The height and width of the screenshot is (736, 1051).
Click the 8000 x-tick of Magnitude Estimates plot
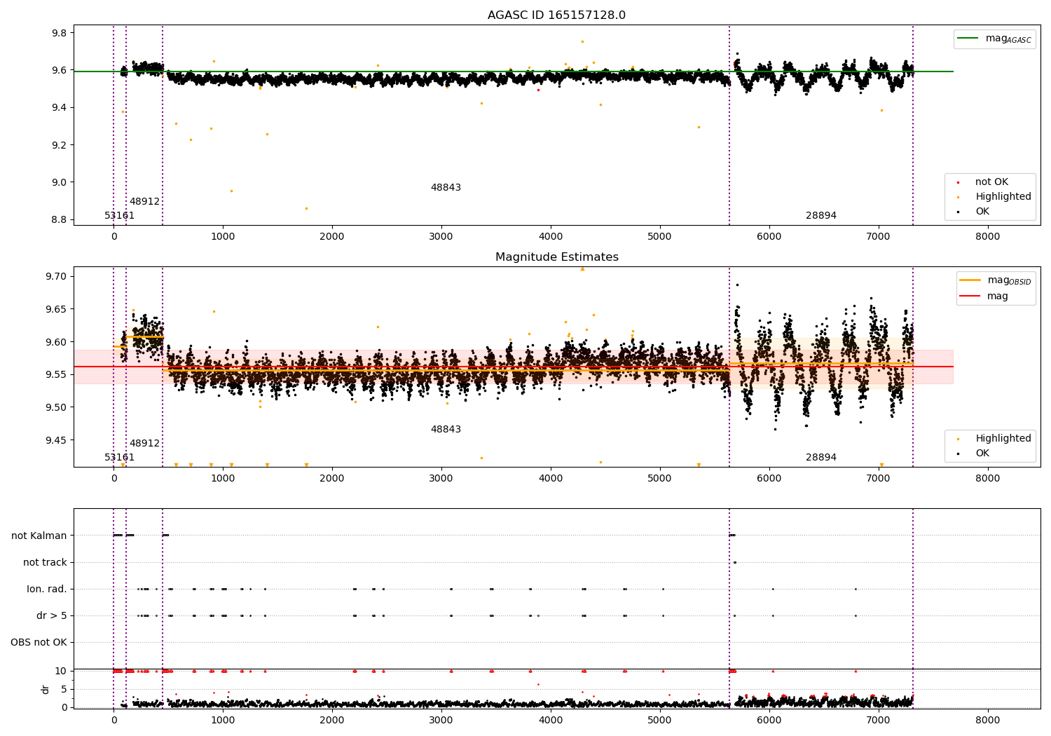pos(988,479)
